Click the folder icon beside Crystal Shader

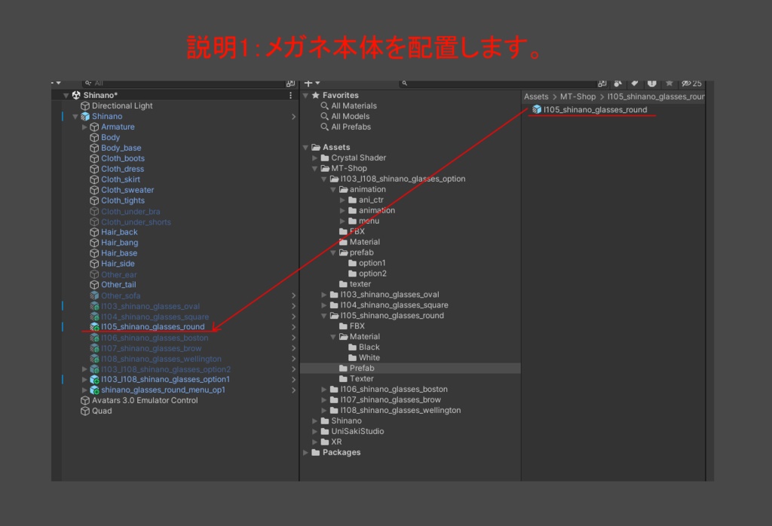point(325,158)
